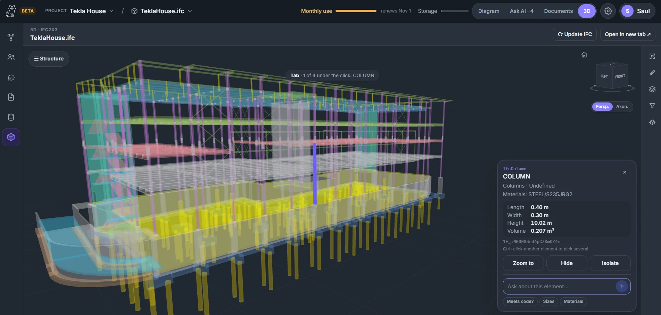The width and height of the screenshot is (661, 315).
Task: Open the chat sidebar icon
Action: (x=11, y=77)
